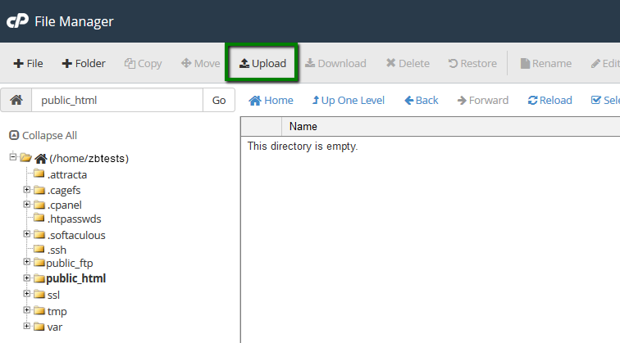Select public_html folder in tree

[x=75, y=278]
